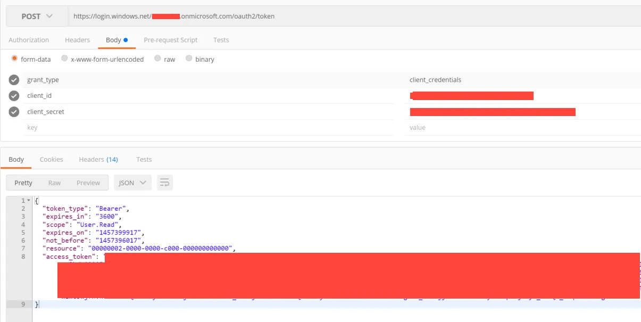Select the Preview response view
The width and height of the screenshot is (641, 322).
coord(88,183)
